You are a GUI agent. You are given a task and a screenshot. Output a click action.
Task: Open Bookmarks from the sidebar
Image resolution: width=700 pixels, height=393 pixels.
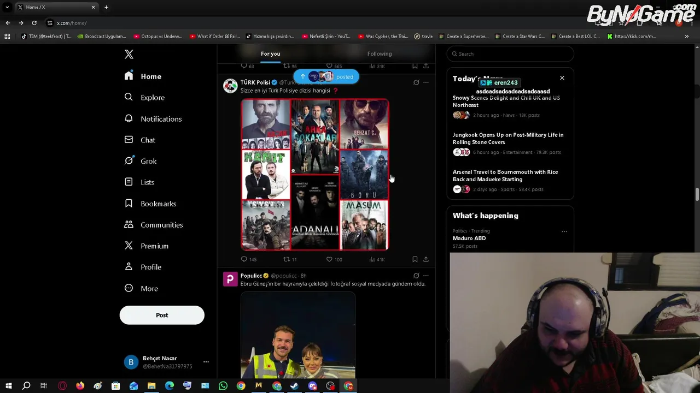(x=151, y=204)
